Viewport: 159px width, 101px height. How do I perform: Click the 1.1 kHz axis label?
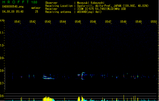tap(2, 33)
